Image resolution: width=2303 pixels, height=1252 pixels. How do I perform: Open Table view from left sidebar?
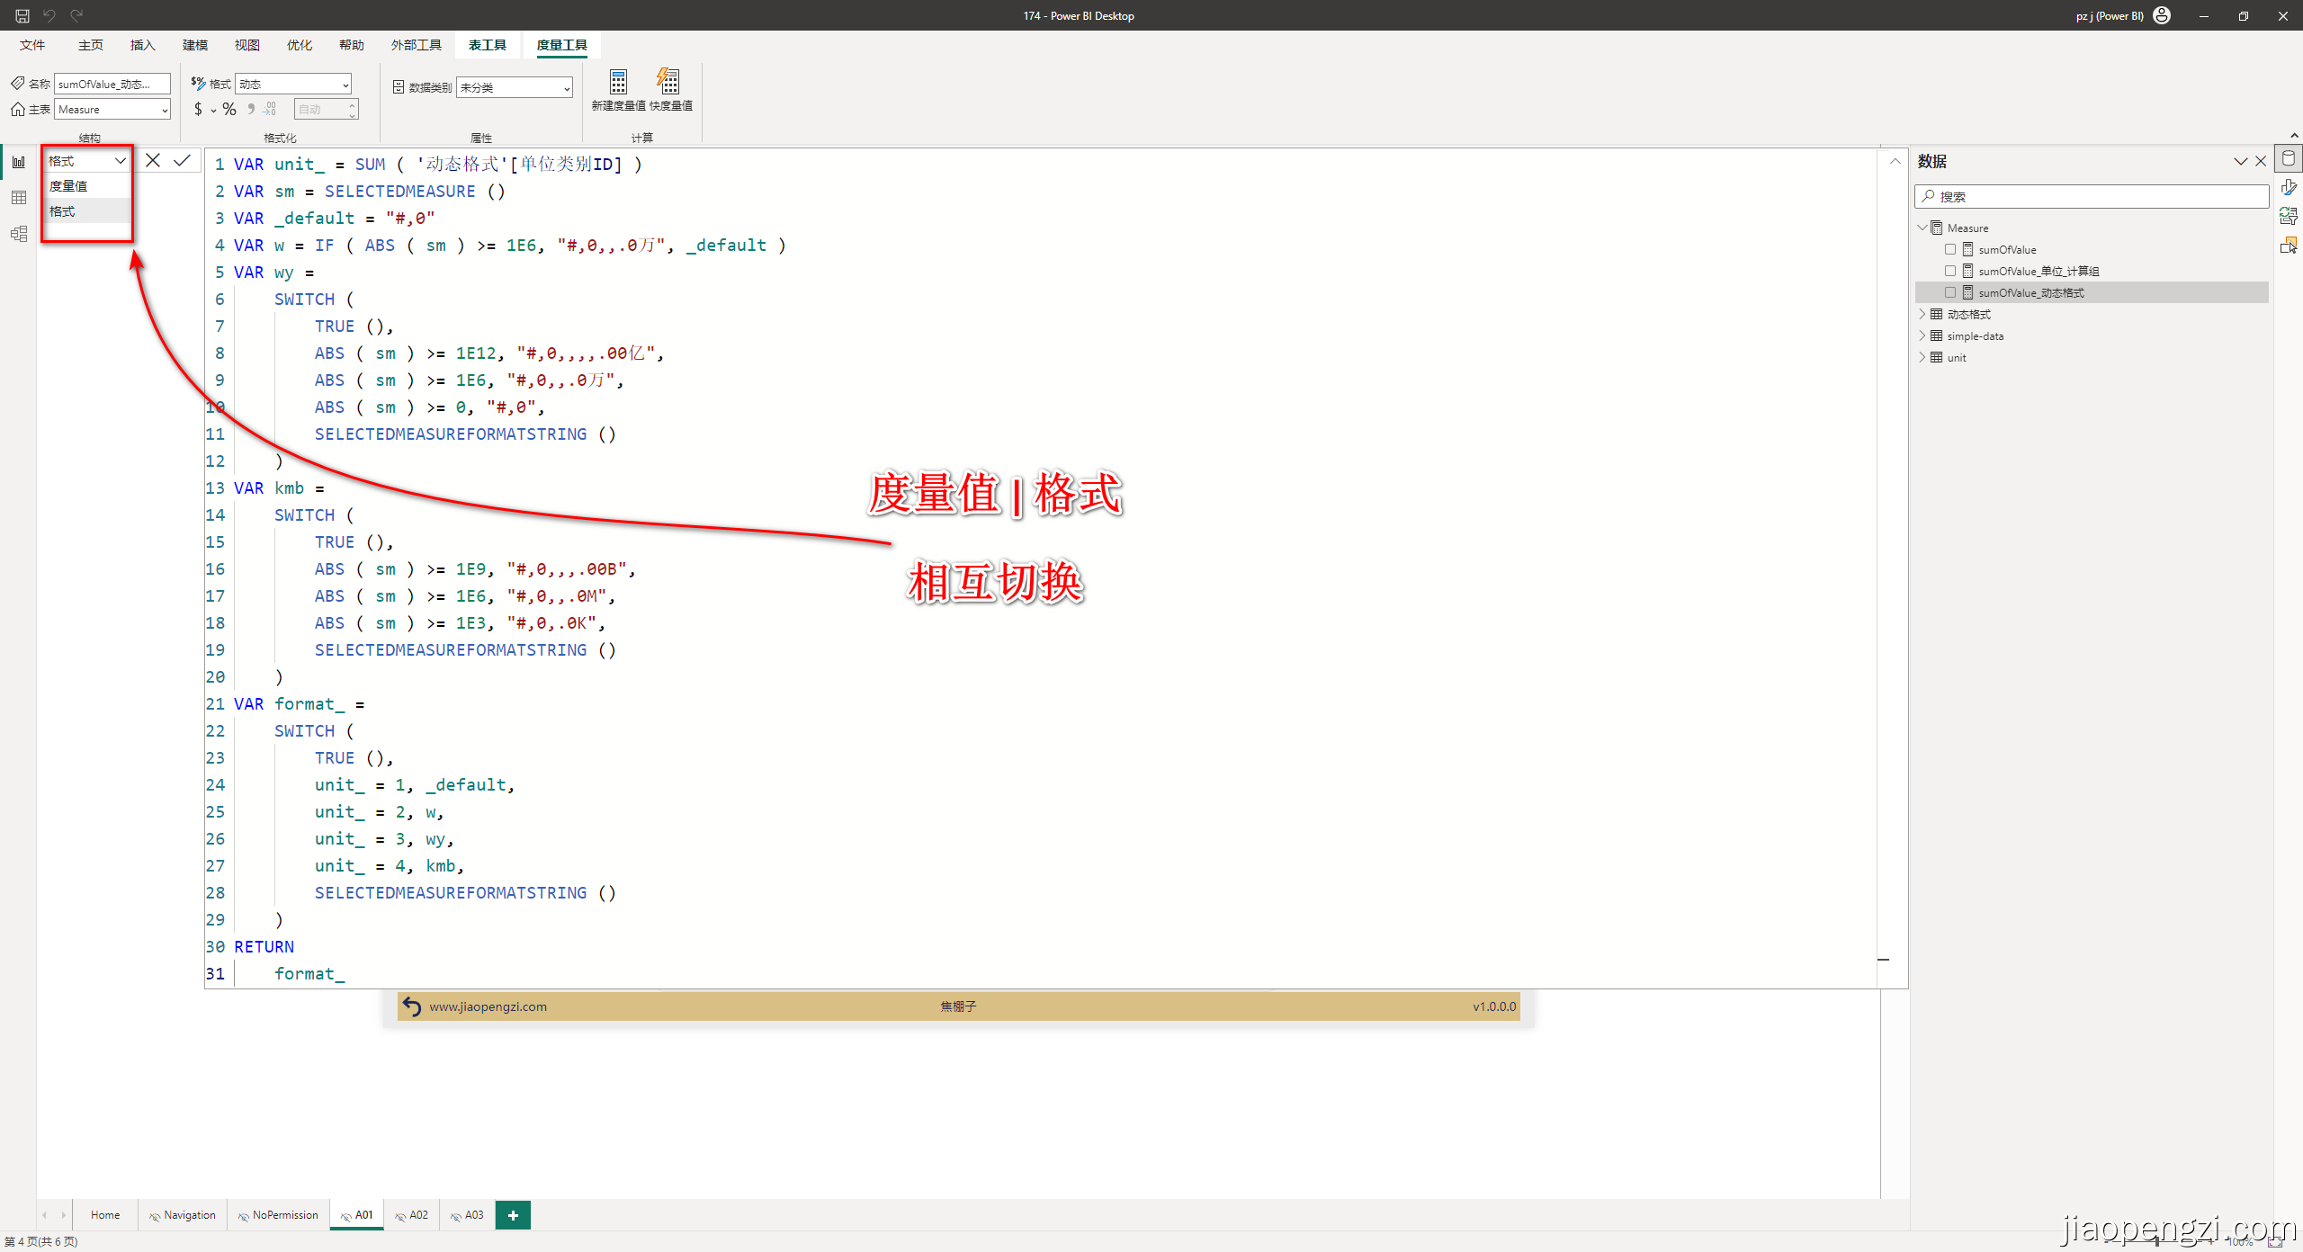(x=19, y=198)
